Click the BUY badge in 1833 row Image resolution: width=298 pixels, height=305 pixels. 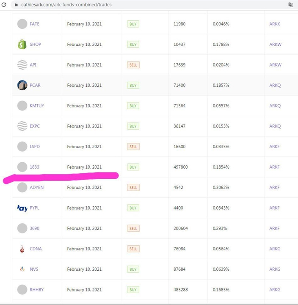[133, 167]
